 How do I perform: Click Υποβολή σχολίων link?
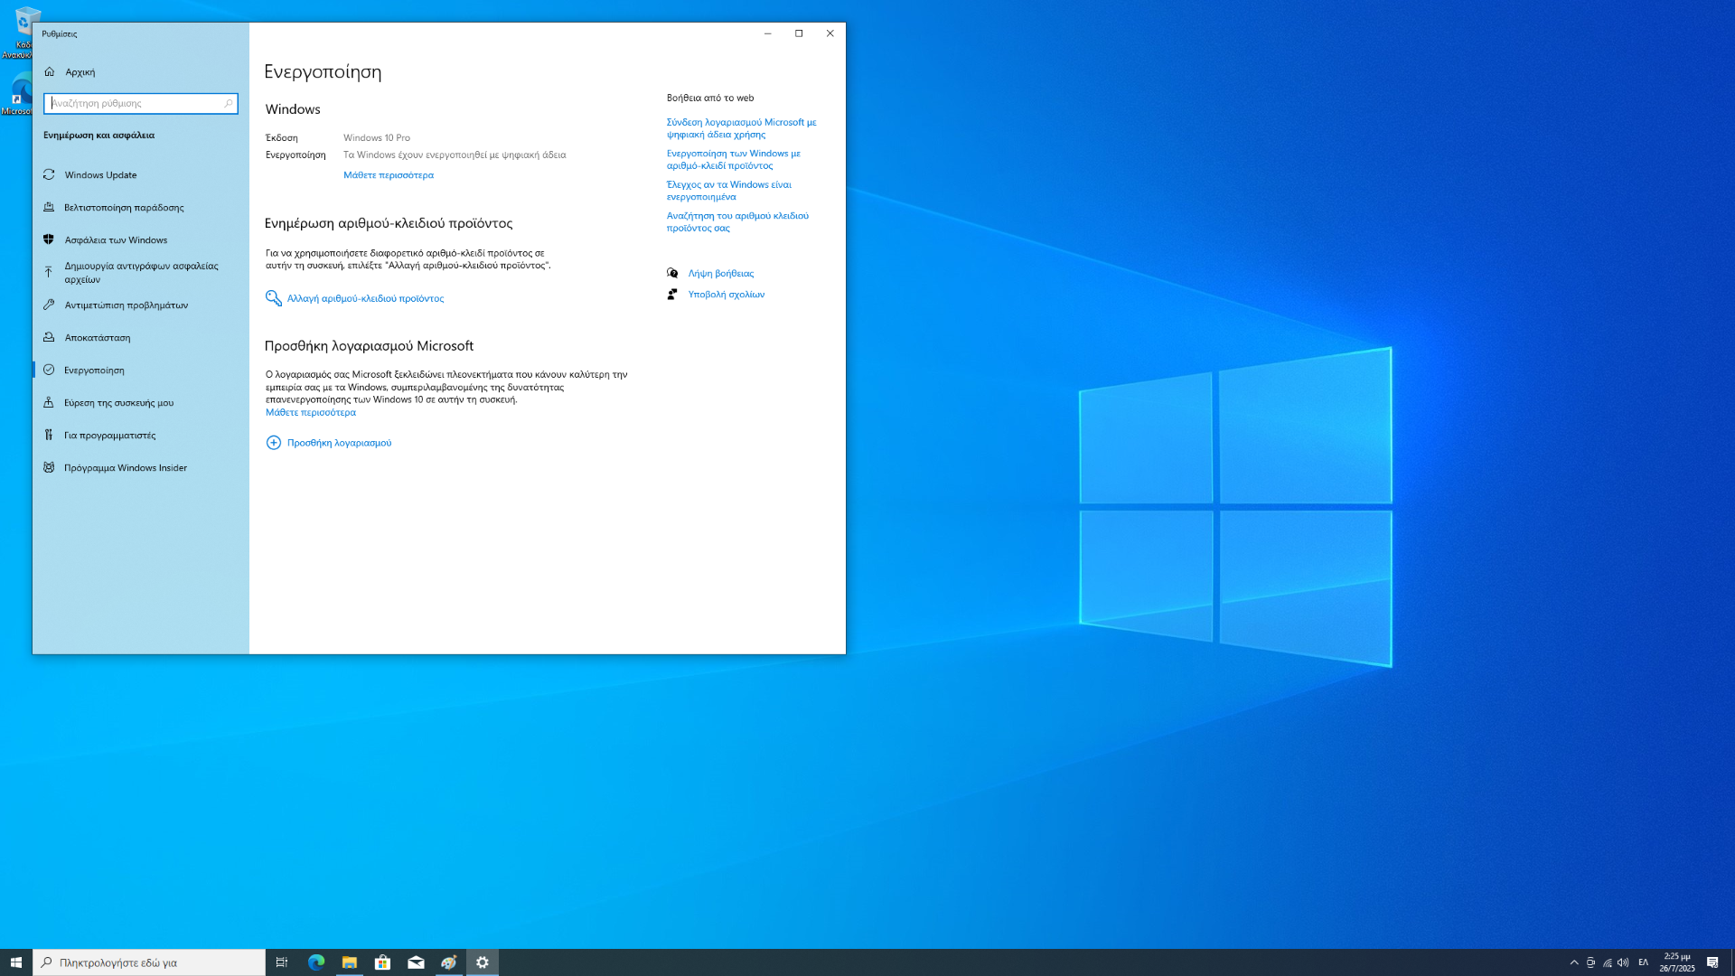tap(726, 295)
